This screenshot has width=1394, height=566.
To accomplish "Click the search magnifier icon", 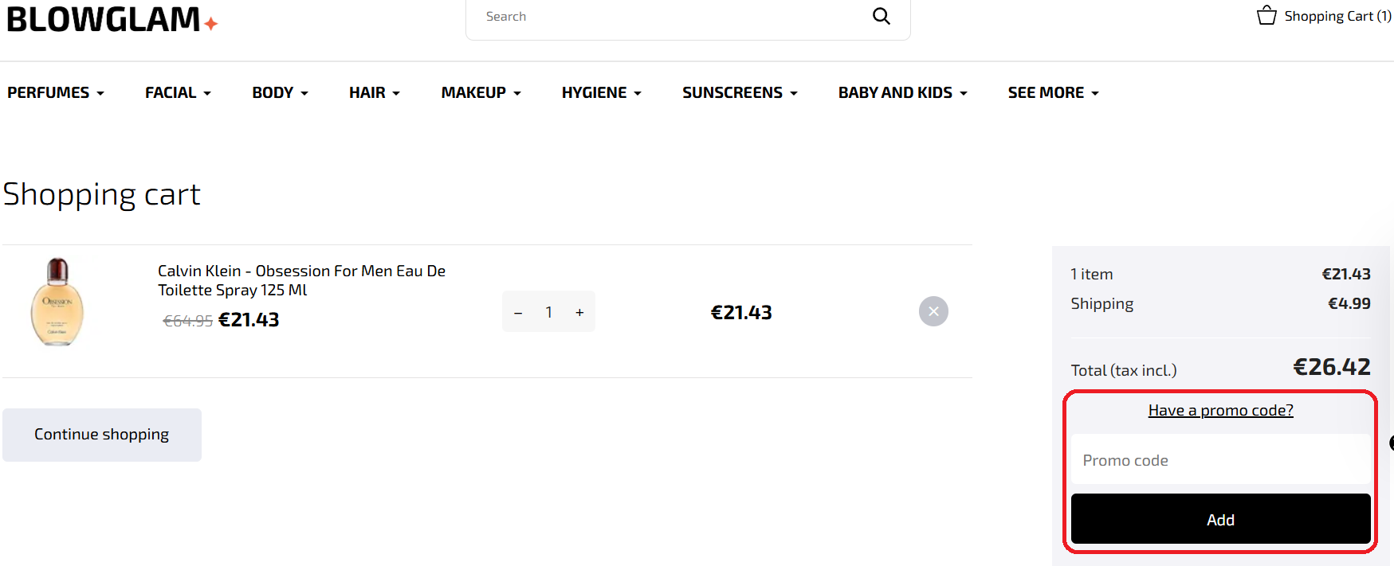I will point(881,16).
